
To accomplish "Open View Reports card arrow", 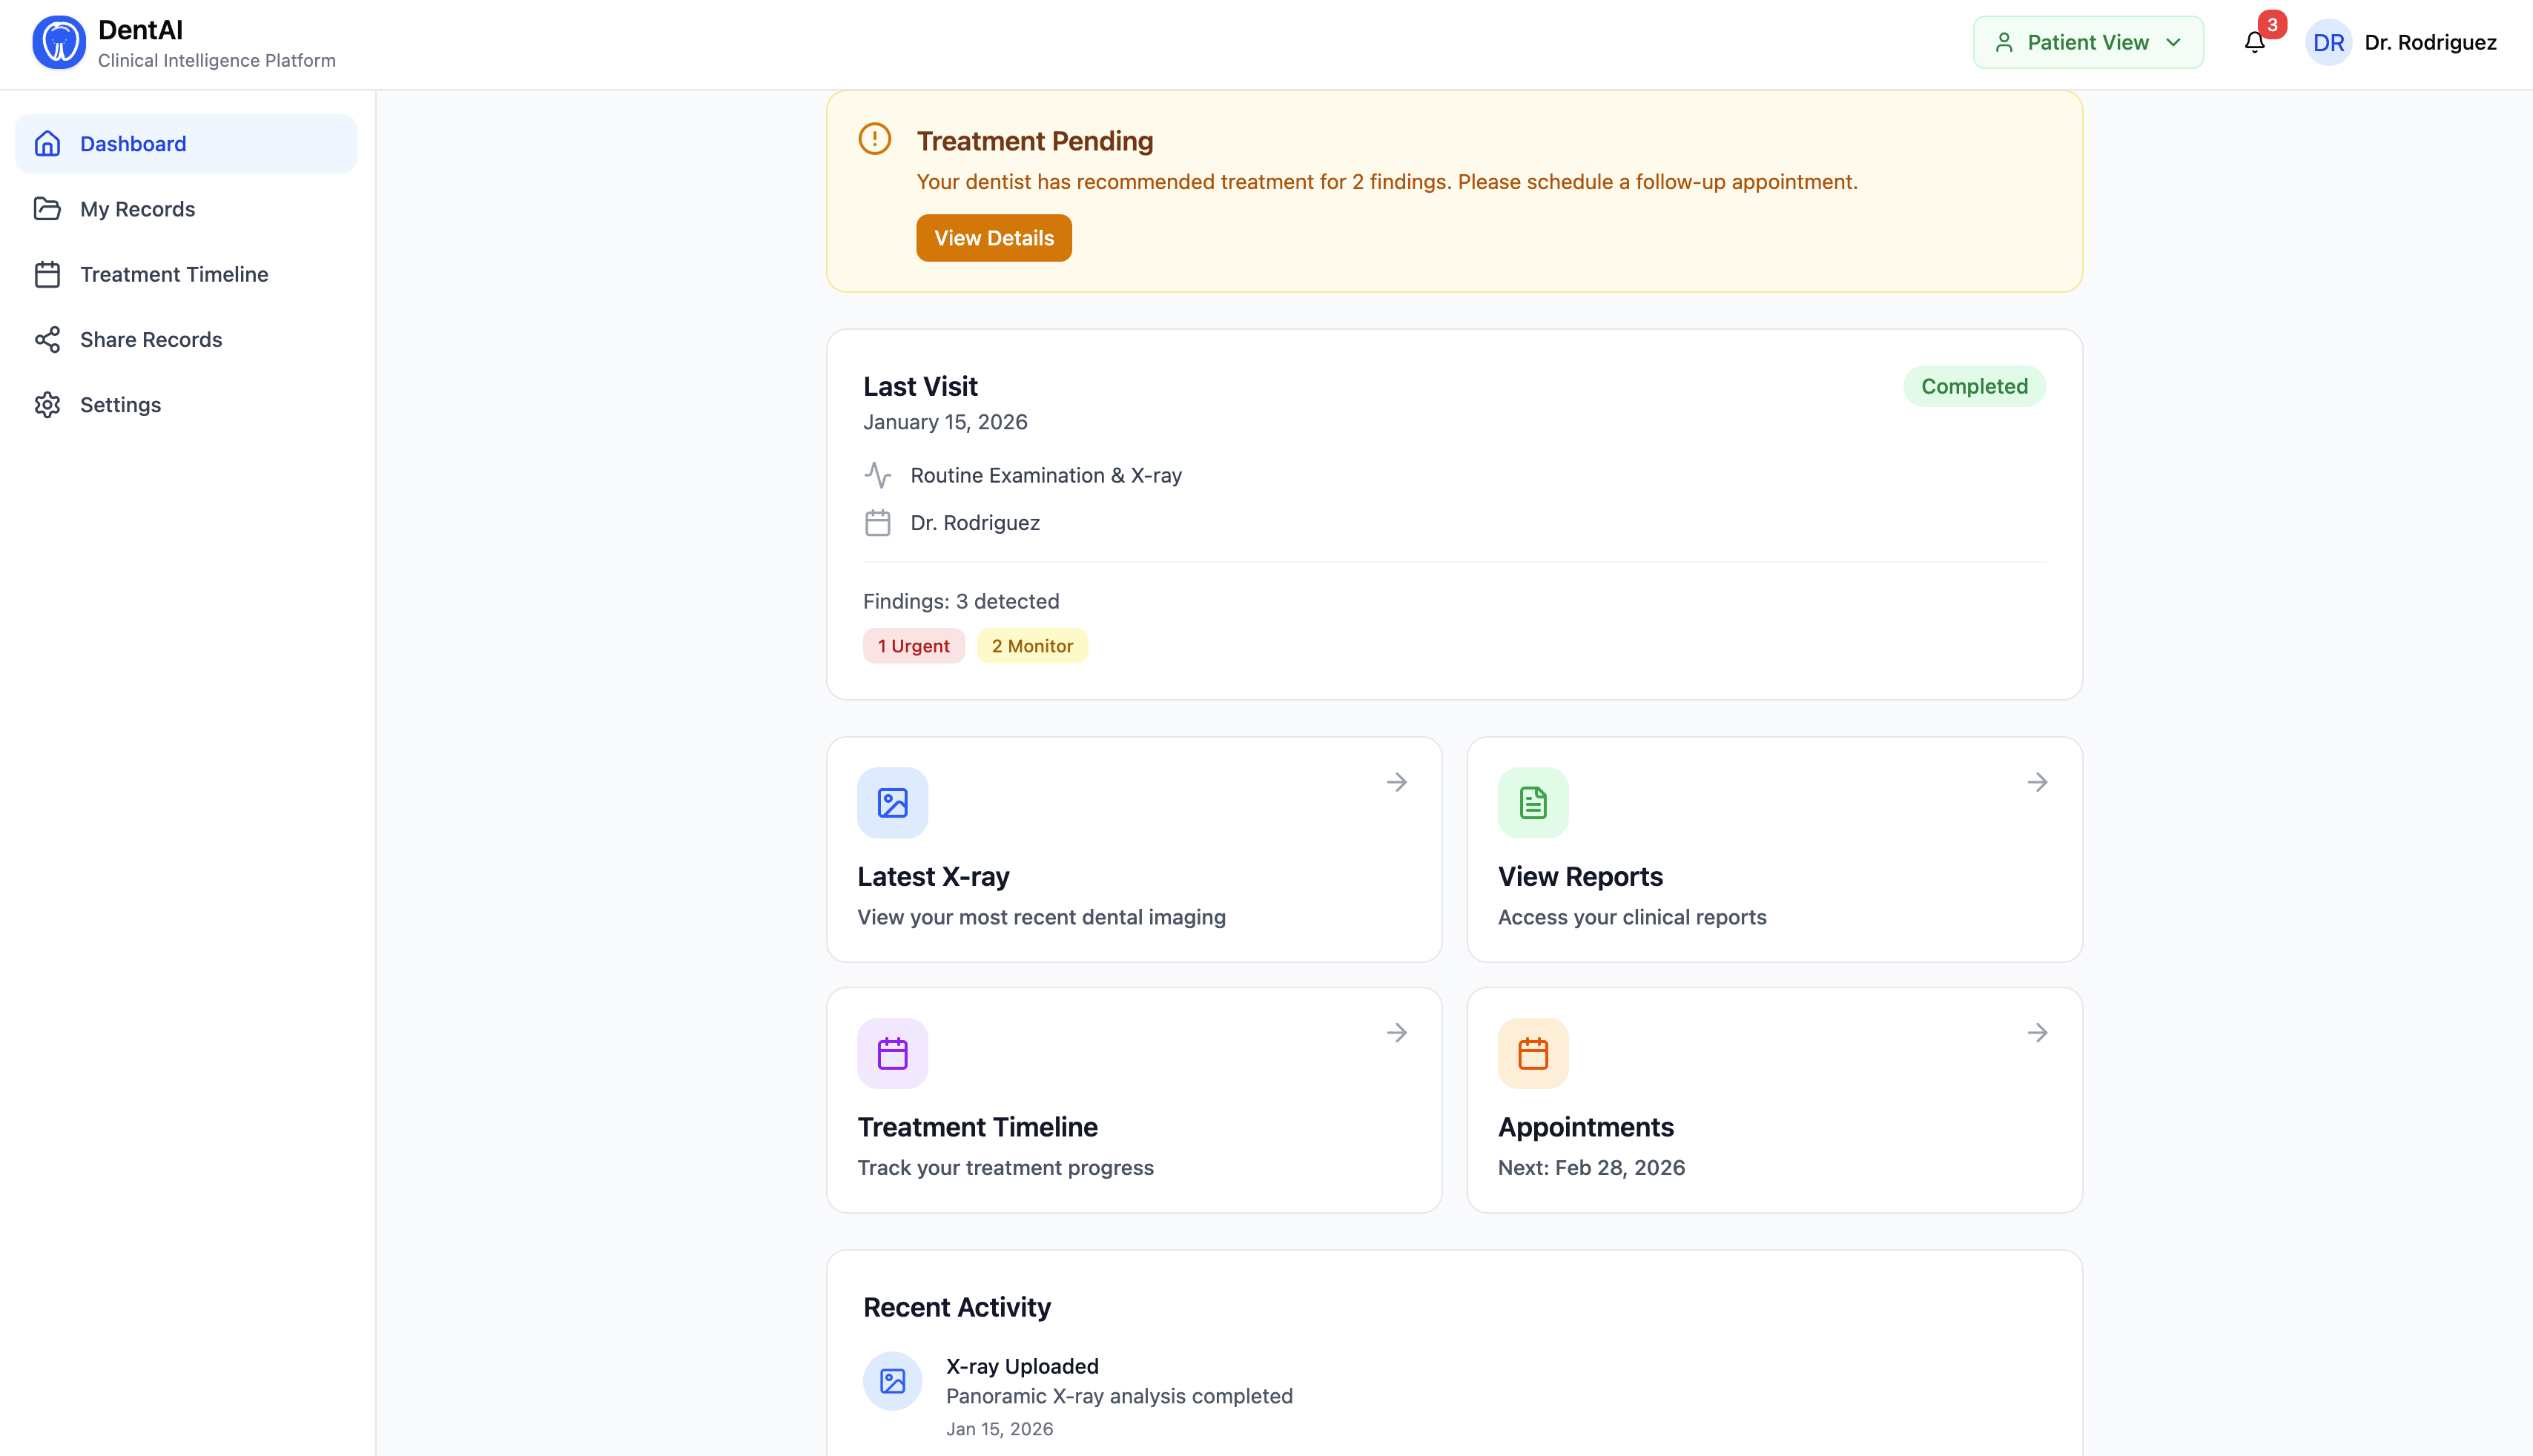I will coord(2037,782).
